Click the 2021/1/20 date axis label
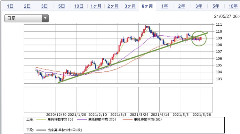Image resolution: width=240 pixels, height=134 pixels. [x=77, y=115]
